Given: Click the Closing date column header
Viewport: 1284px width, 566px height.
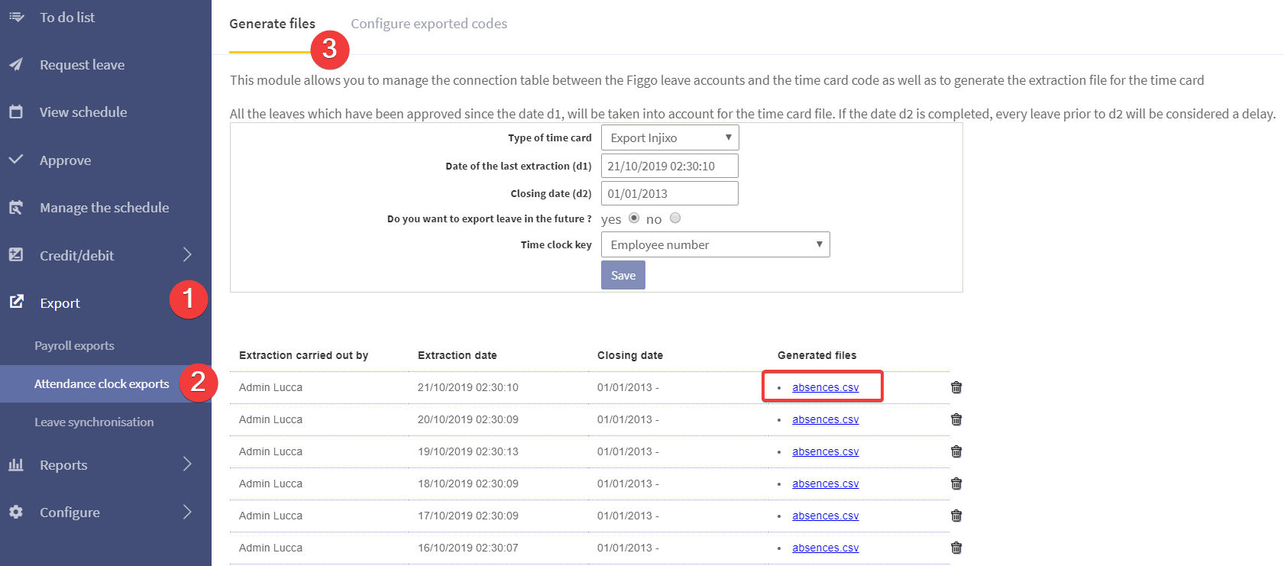Looking at the screenshot, I should click(630, 355).
